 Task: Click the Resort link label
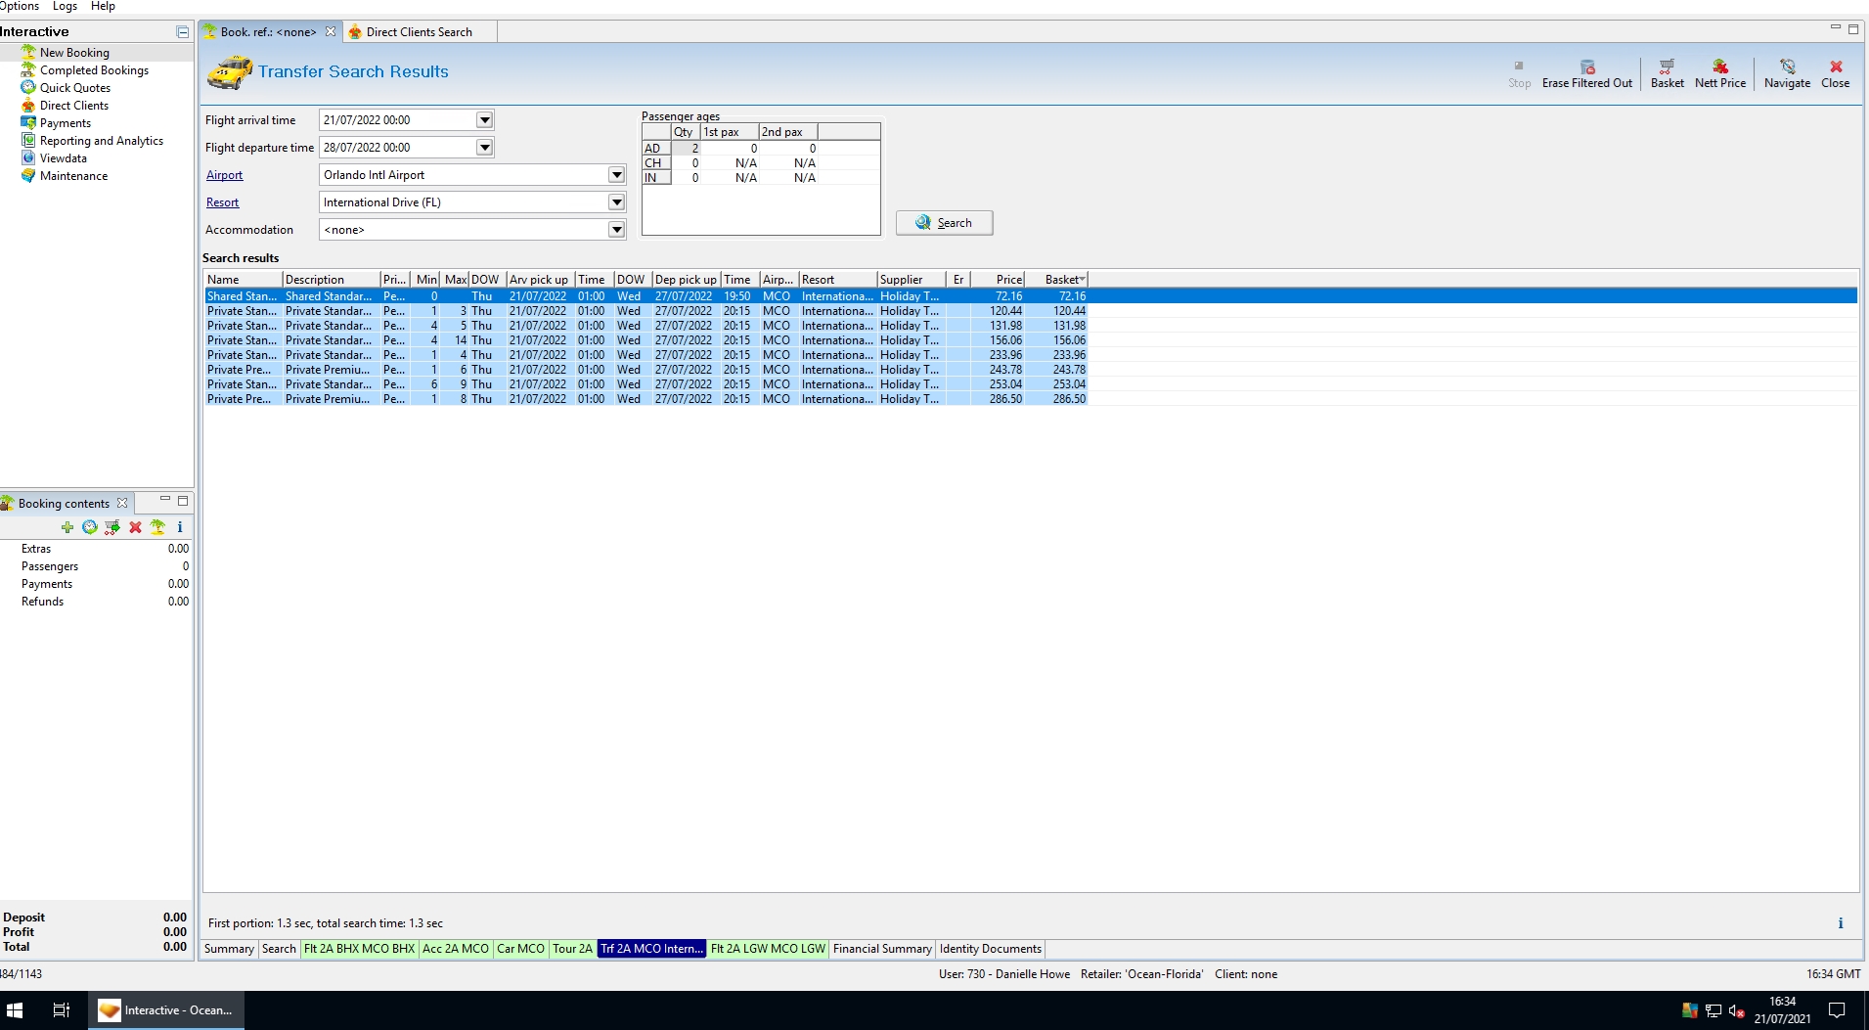[x=222, y=202]
